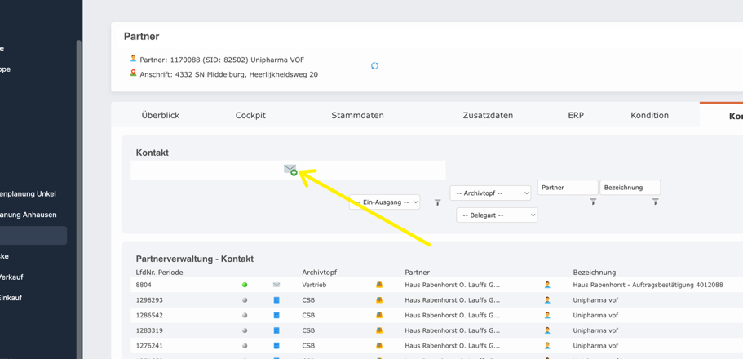Click LfdNr. cell 1283319

pos(149,330)
